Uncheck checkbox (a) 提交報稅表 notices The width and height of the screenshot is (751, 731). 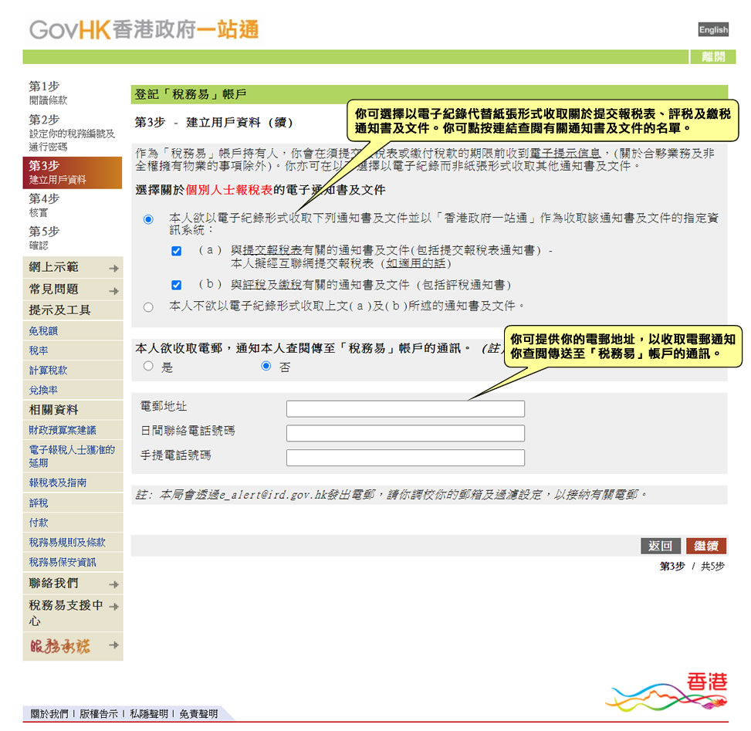point(177,251)
